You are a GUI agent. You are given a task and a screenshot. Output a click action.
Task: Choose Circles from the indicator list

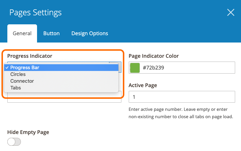pyautogui.click(x=18, y=74)
